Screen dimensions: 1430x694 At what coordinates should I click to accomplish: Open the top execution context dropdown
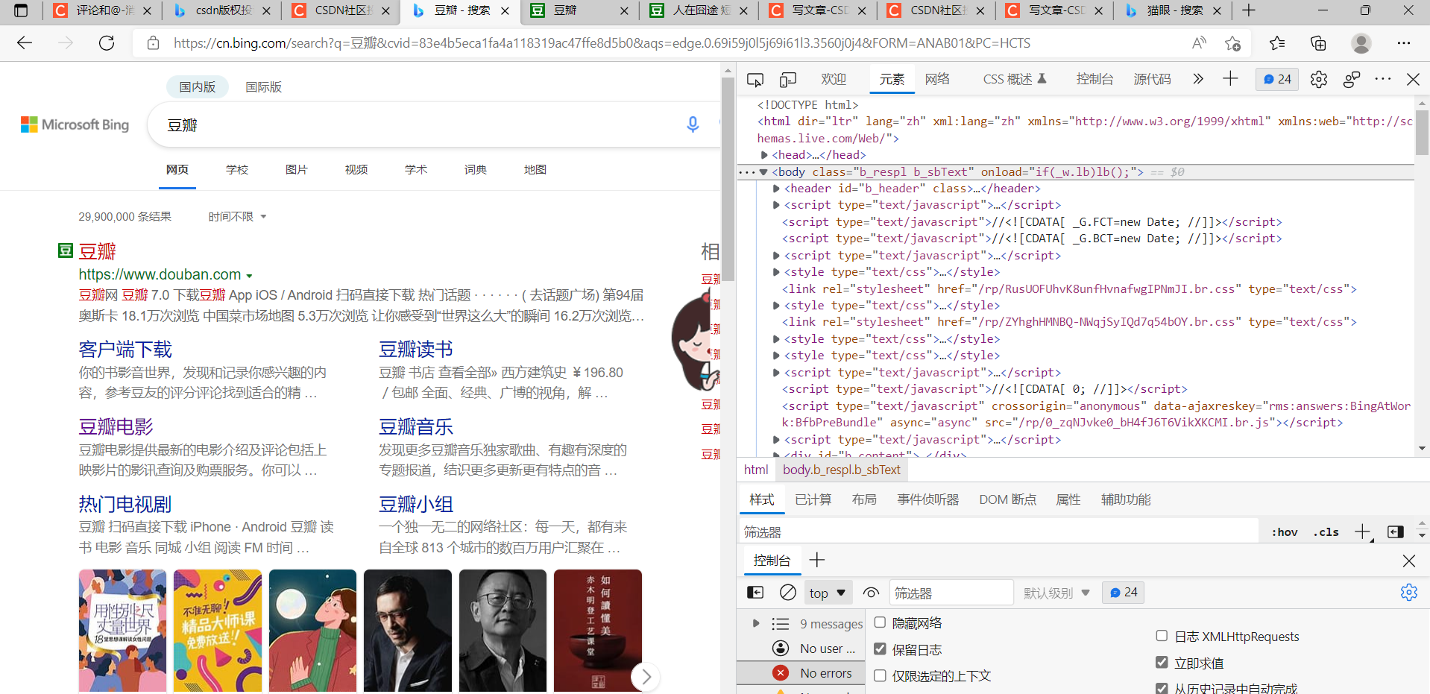click(827, 592)
